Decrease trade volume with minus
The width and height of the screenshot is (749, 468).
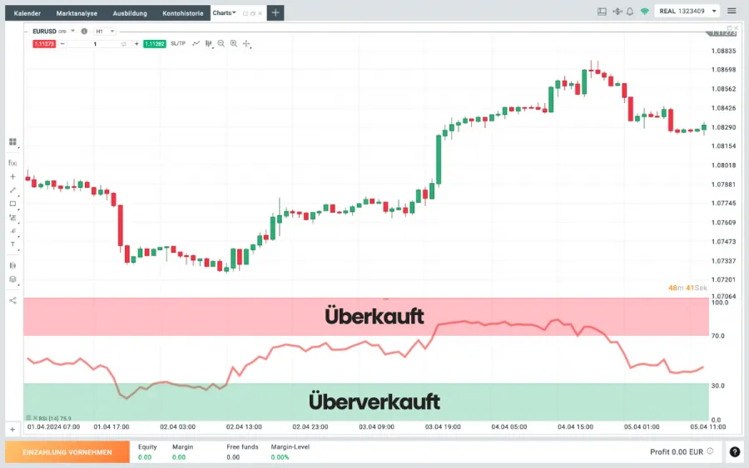coord(62,44)
